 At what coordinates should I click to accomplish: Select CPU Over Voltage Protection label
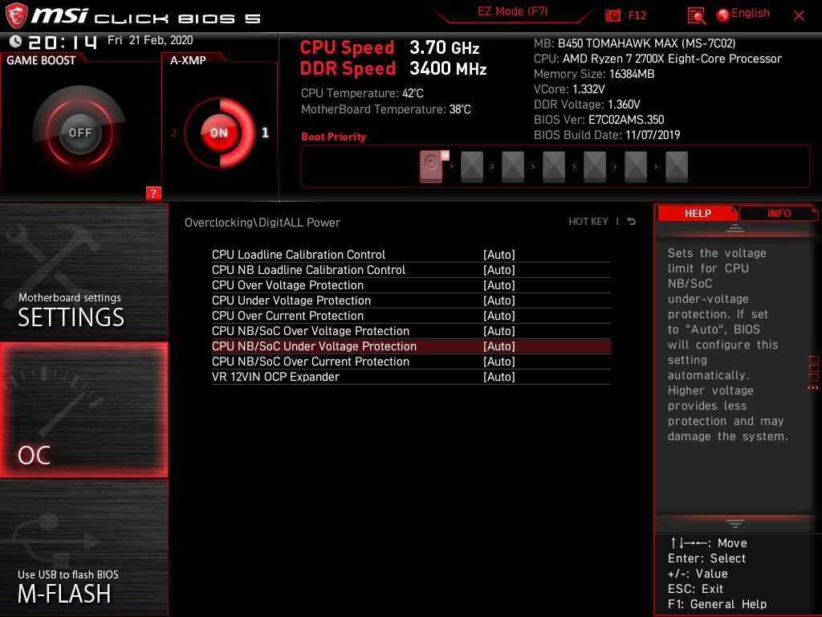287,285
